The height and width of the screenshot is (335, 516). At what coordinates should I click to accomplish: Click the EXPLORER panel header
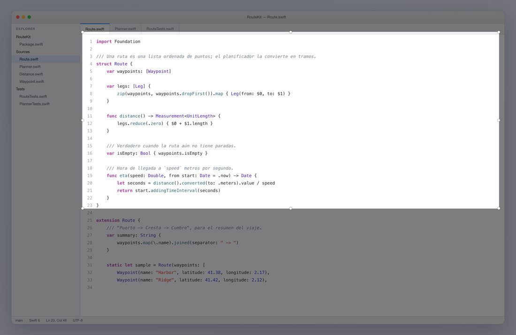pyautogui.click(x=25, y=29)
